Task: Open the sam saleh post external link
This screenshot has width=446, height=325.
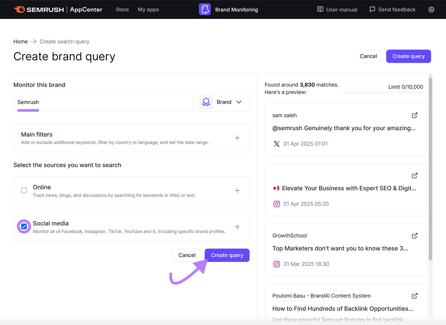Action: click(x=415, y=115)
